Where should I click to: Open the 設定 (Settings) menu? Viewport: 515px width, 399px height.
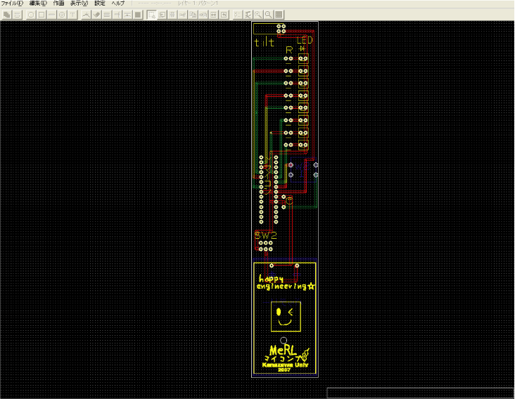(100, 4)
